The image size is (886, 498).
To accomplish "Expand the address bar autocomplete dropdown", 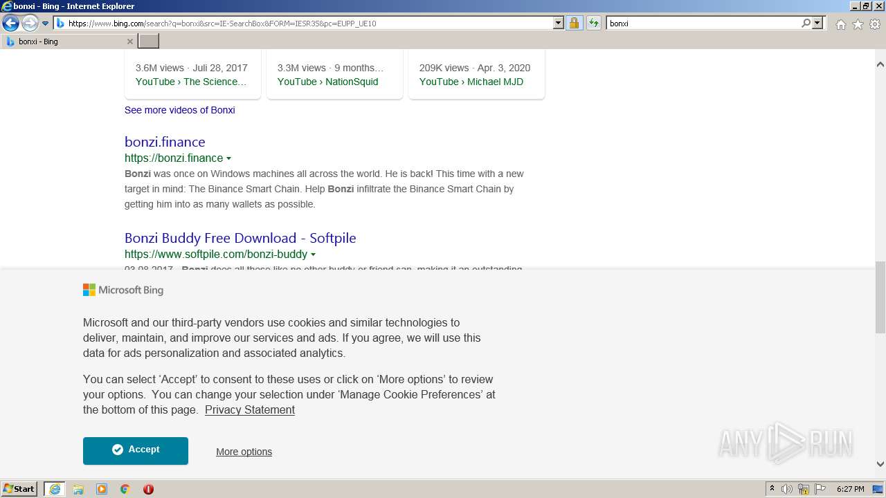I will coord(559,24).
